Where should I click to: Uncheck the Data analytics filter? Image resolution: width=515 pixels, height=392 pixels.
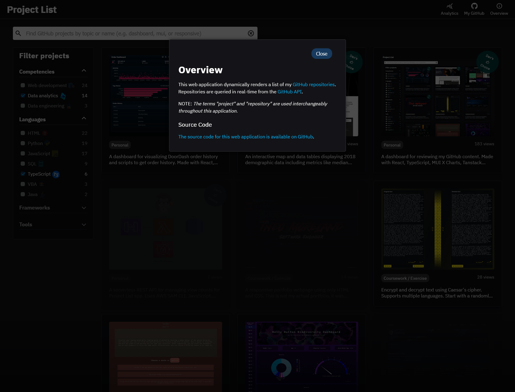(x=23, y=96)
